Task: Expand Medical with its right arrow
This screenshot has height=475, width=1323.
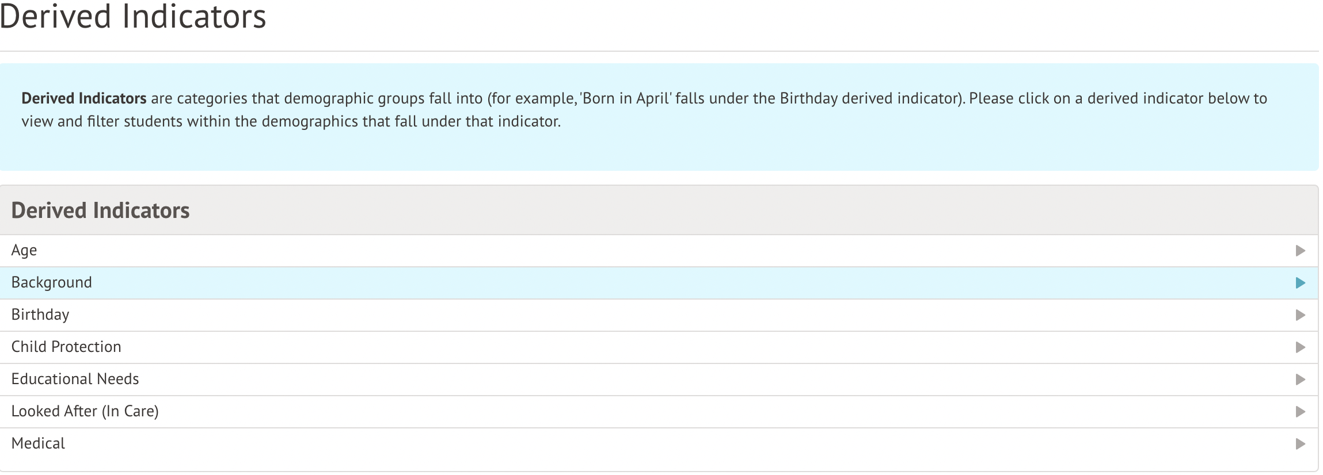Action: coord(1300,444)
